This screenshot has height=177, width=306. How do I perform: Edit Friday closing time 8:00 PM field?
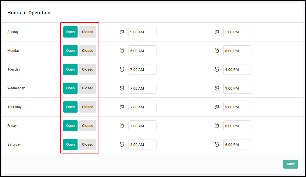click(237, 125)
